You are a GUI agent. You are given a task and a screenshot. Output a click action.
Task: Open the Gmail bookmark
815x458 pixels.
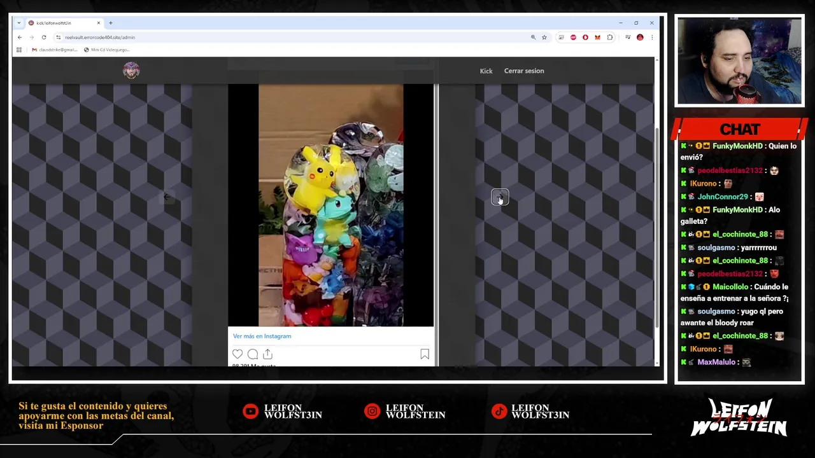55,50
